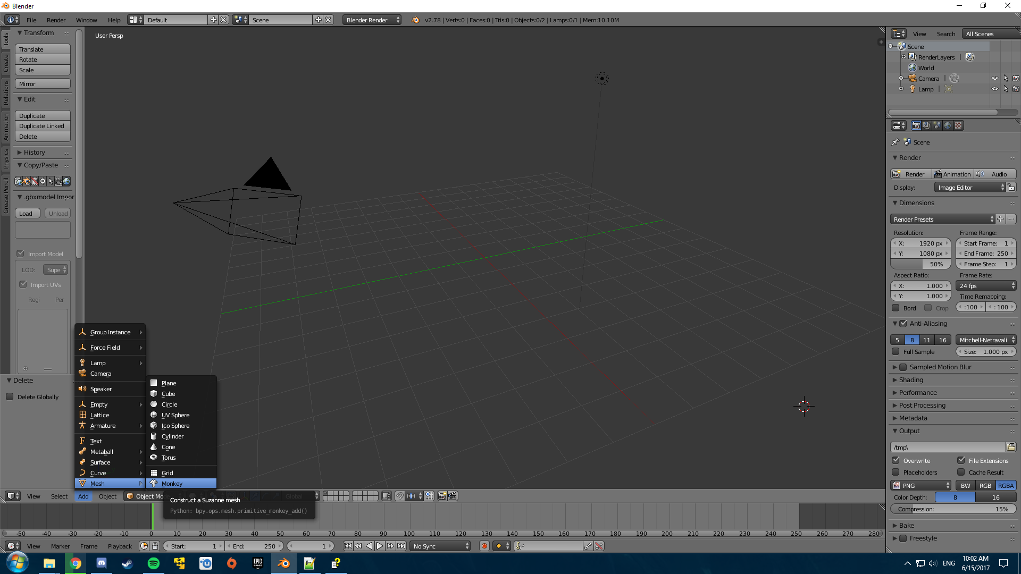Enable Full Sample checkbox
1021x574 pixels.
click(x=896, y=352)
